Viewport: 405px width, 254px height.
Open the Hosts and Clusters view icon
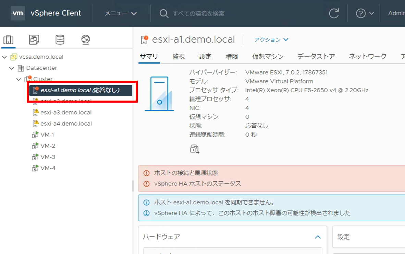tap(9, 39)
